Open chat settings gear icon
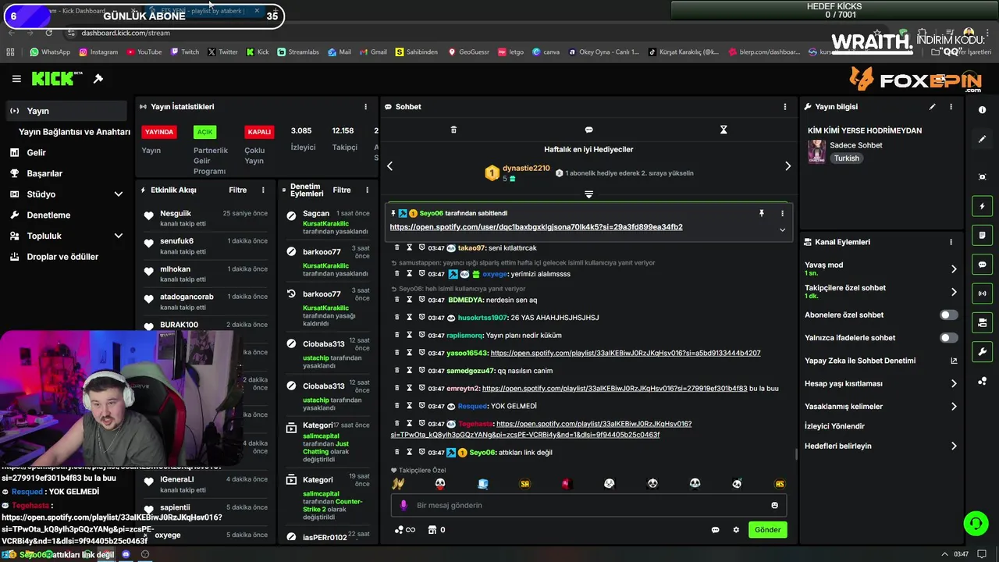This screenshot has height=562, width=999. coord(735,530)
